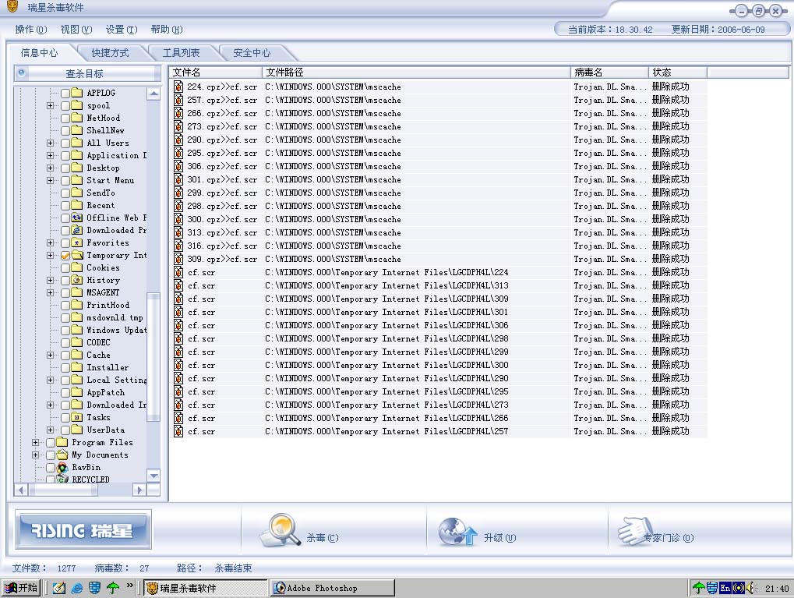794x598 pixels.
Task: Click the virus file icon for 316.cpz>>cf.scr
Action: (x=178, y=246)
